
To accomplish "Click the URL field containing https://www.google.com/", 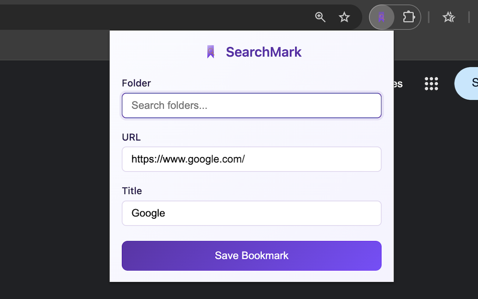I will tap(252, 159).
